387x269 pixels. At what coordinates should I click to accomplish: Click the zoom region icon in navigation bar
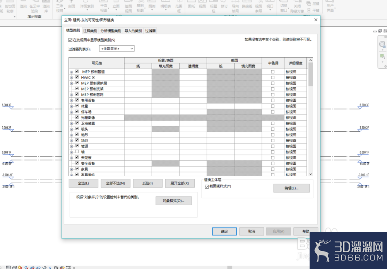[382, 56]
